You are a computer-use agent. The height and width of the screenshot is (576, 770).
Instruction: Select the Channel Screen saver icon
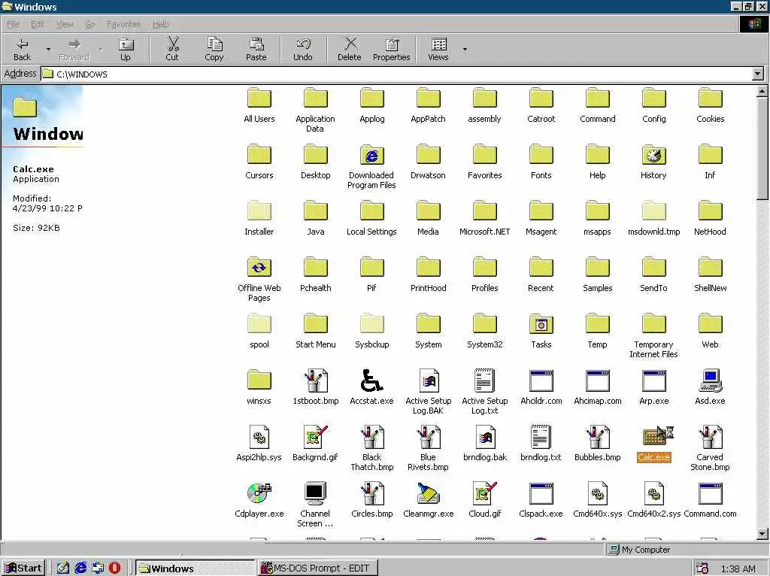tap(315, 493)
